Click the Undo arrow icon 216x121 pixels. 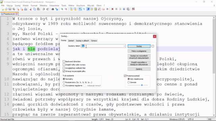coord(44,9)
